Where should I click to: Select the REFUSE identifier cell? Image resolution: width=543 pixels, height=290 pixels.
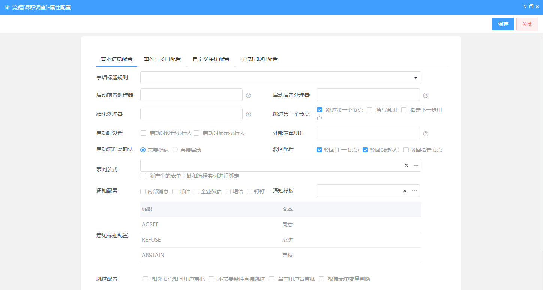(x=211, y=240)
